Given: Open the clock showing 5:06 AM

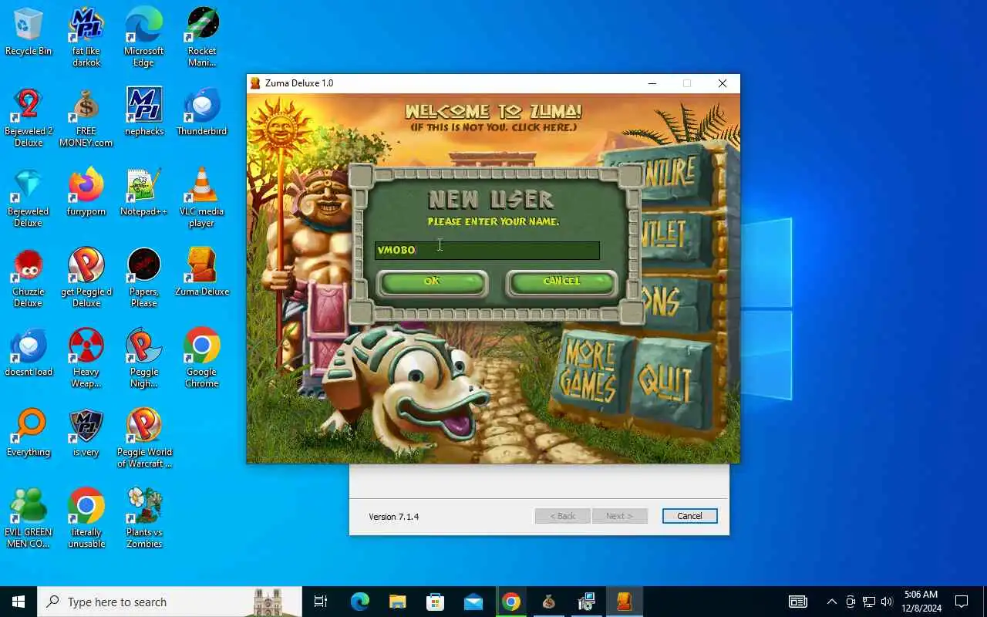Looking at the screenshot, I should (921, 602).
